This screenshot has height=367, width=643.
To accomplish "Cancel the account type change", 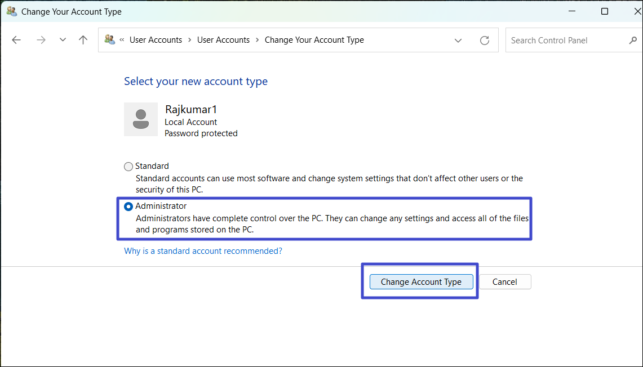I will click(x=504, y=282).
